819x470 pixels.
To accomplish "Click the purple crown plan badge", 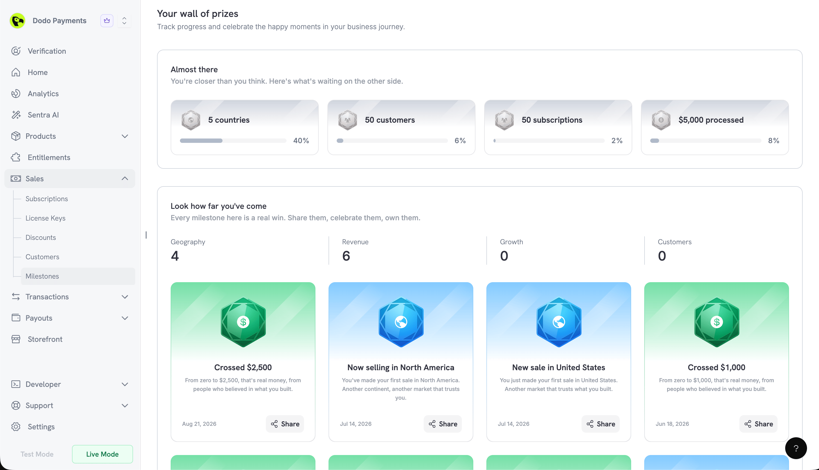I will coord(107,21).
